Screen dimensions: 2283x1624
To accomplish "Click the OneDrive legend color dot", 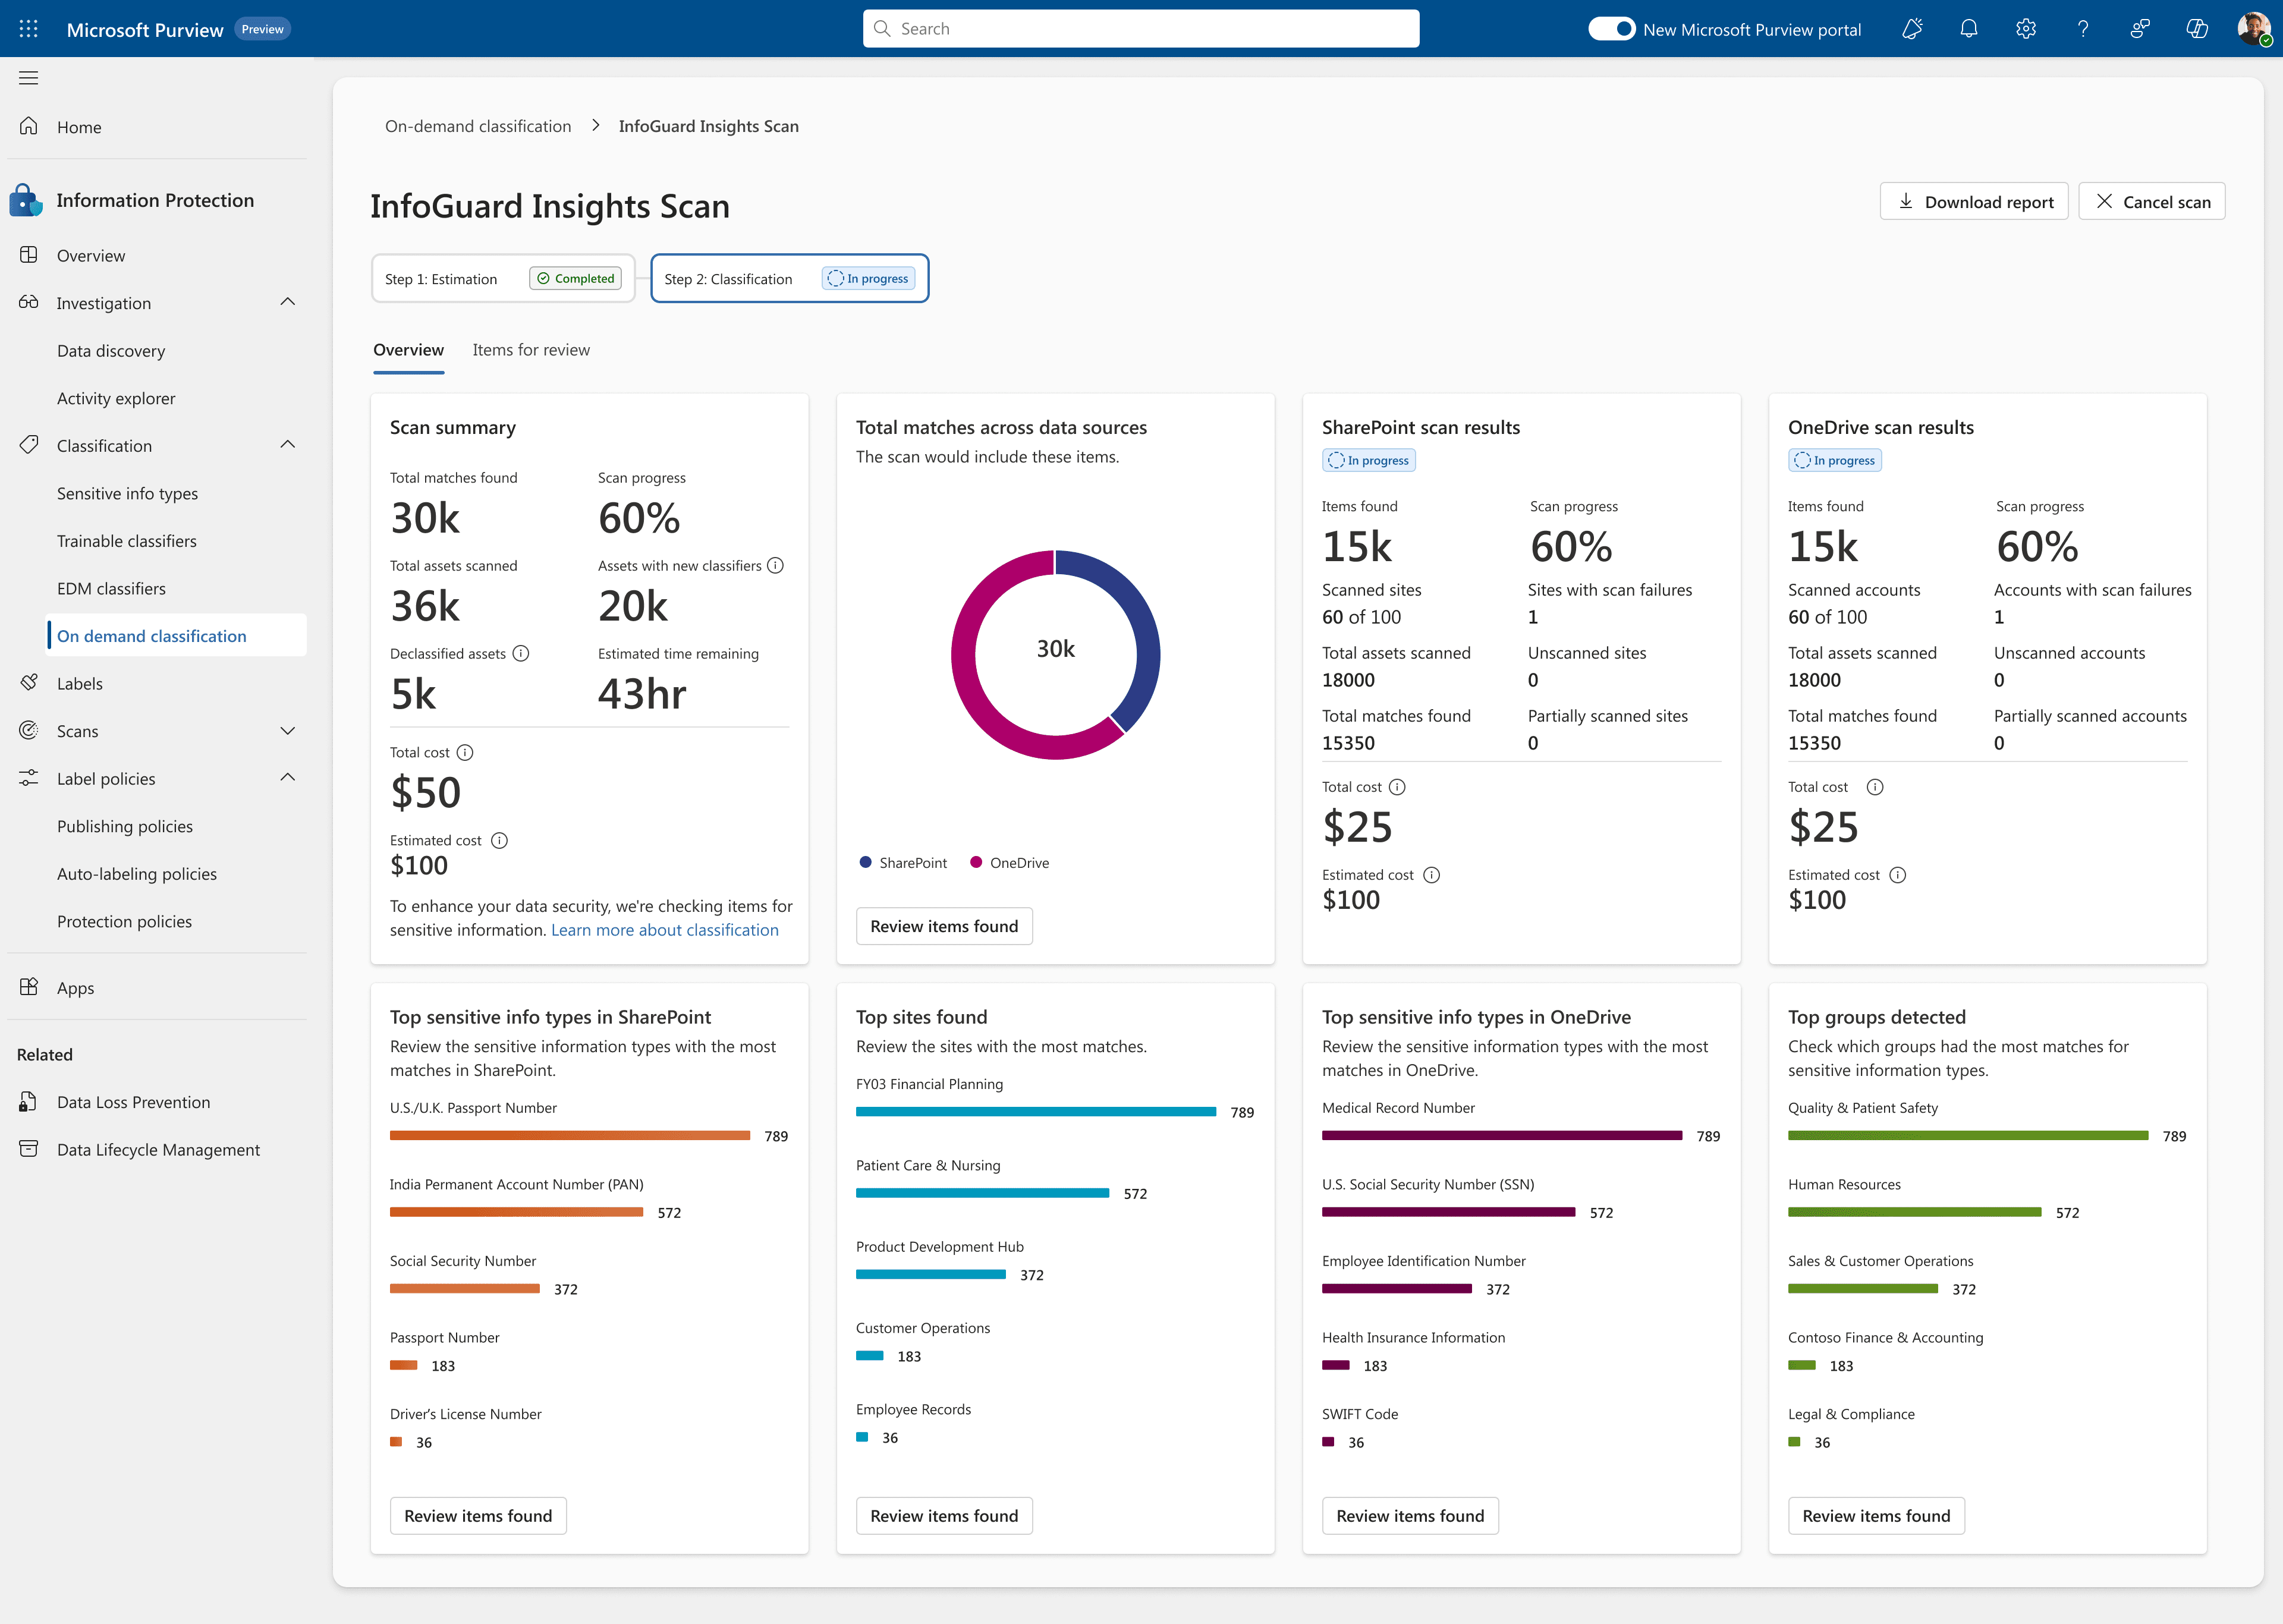I will point(976,862).
